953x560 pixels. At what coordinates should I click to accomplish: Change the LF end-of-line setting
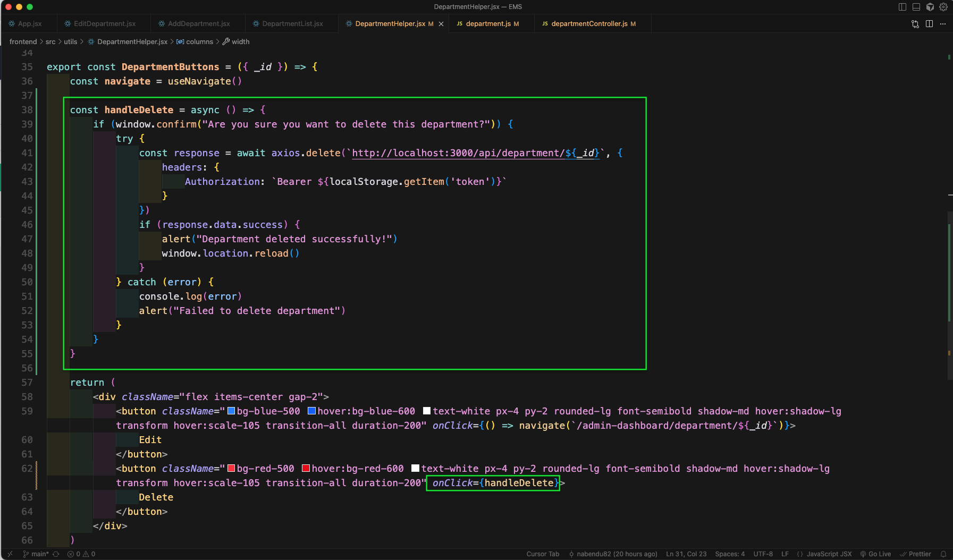click(785, 554)
